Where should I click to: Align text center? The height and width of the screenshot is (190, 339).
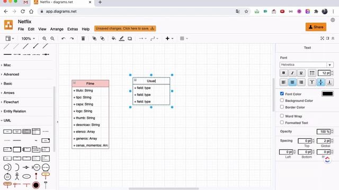coord(292,82)
